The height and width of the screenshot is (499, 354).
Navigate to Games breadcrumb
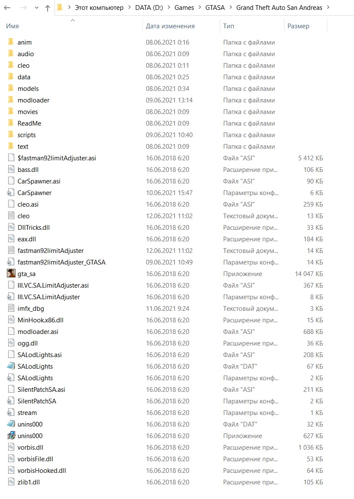point(184,8)
